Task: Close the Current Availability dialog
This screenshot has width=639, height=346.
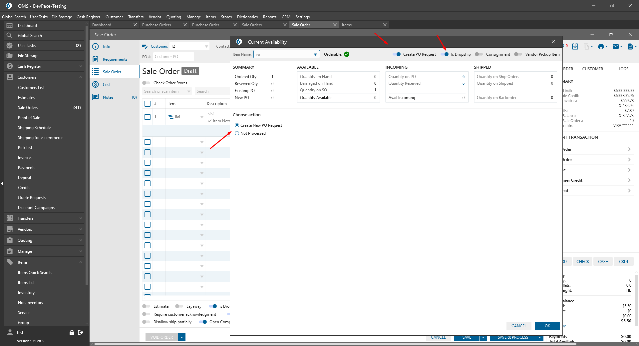Action: (553, 42)
